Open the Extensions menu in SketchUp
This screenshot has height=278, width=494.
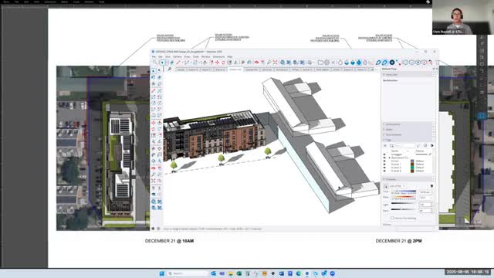(x=218, y=56)
